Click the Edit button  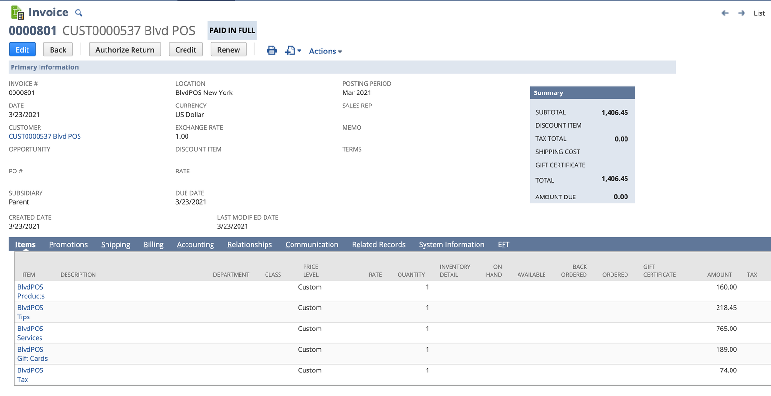coord(22,50)
